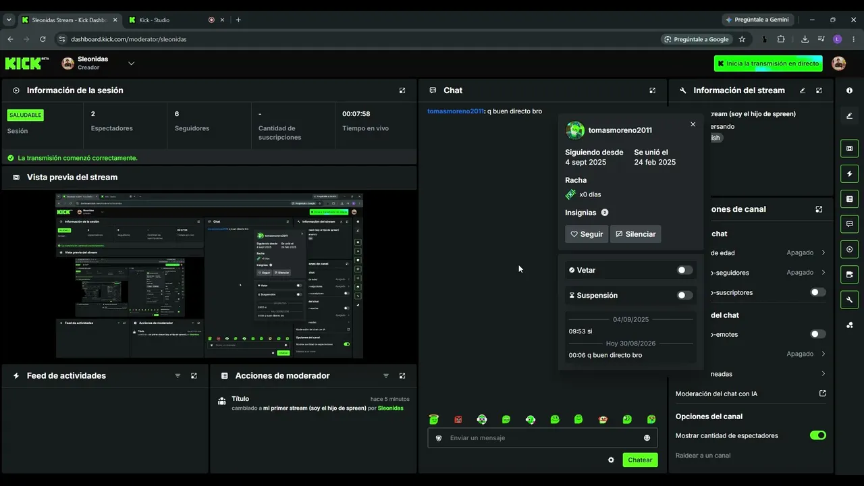The image size is (864, 486).
Task: Open the profile avatar at top right
Action: click(x=839, y=63)
